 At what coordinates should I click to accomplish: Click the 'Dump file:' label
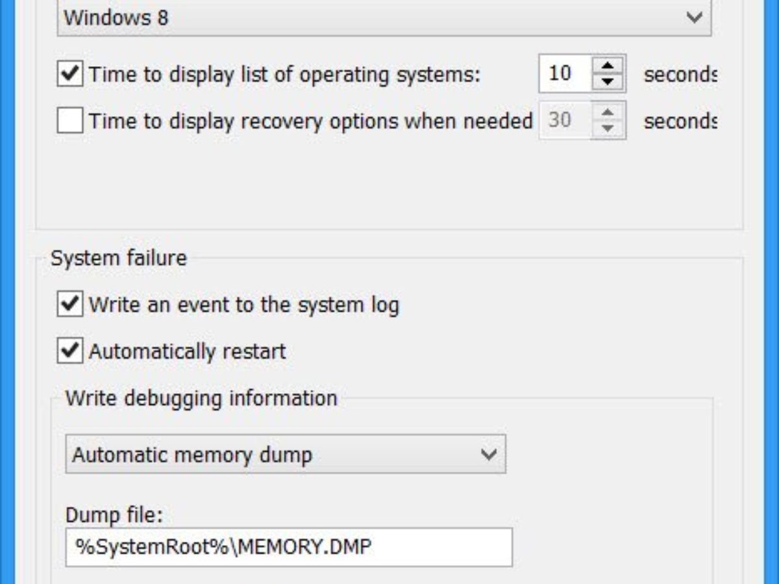[114, 515]
